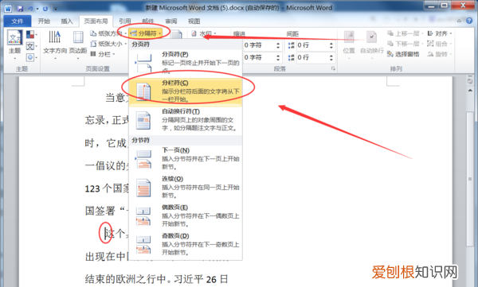
Task: Switch to the View (视图) tab
Action: (194, 21)
